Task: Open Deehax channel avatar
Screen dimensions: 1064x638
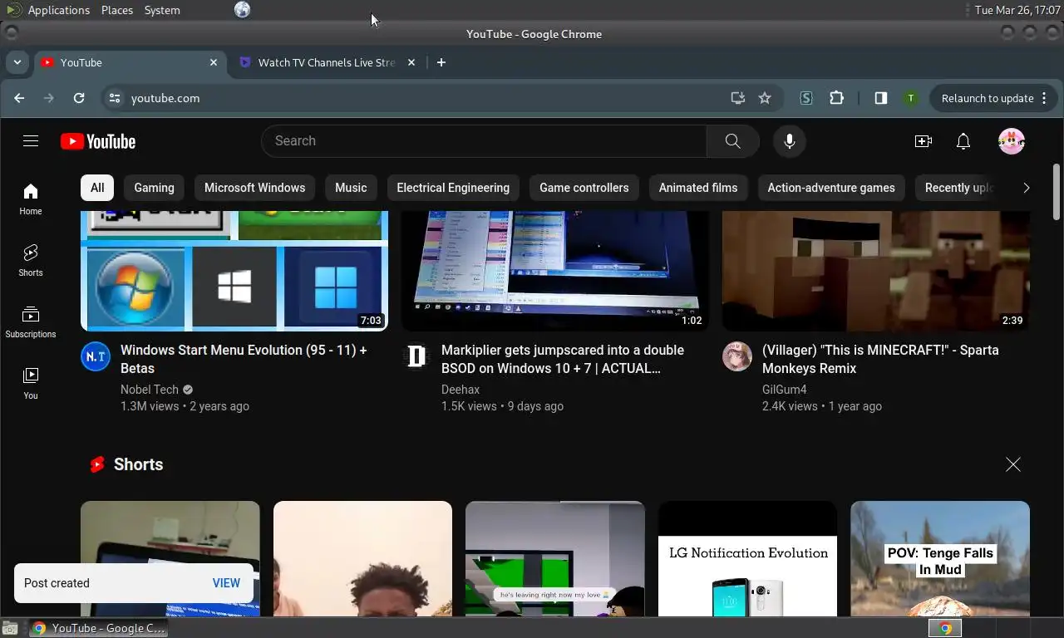Action: click(416, 356)
